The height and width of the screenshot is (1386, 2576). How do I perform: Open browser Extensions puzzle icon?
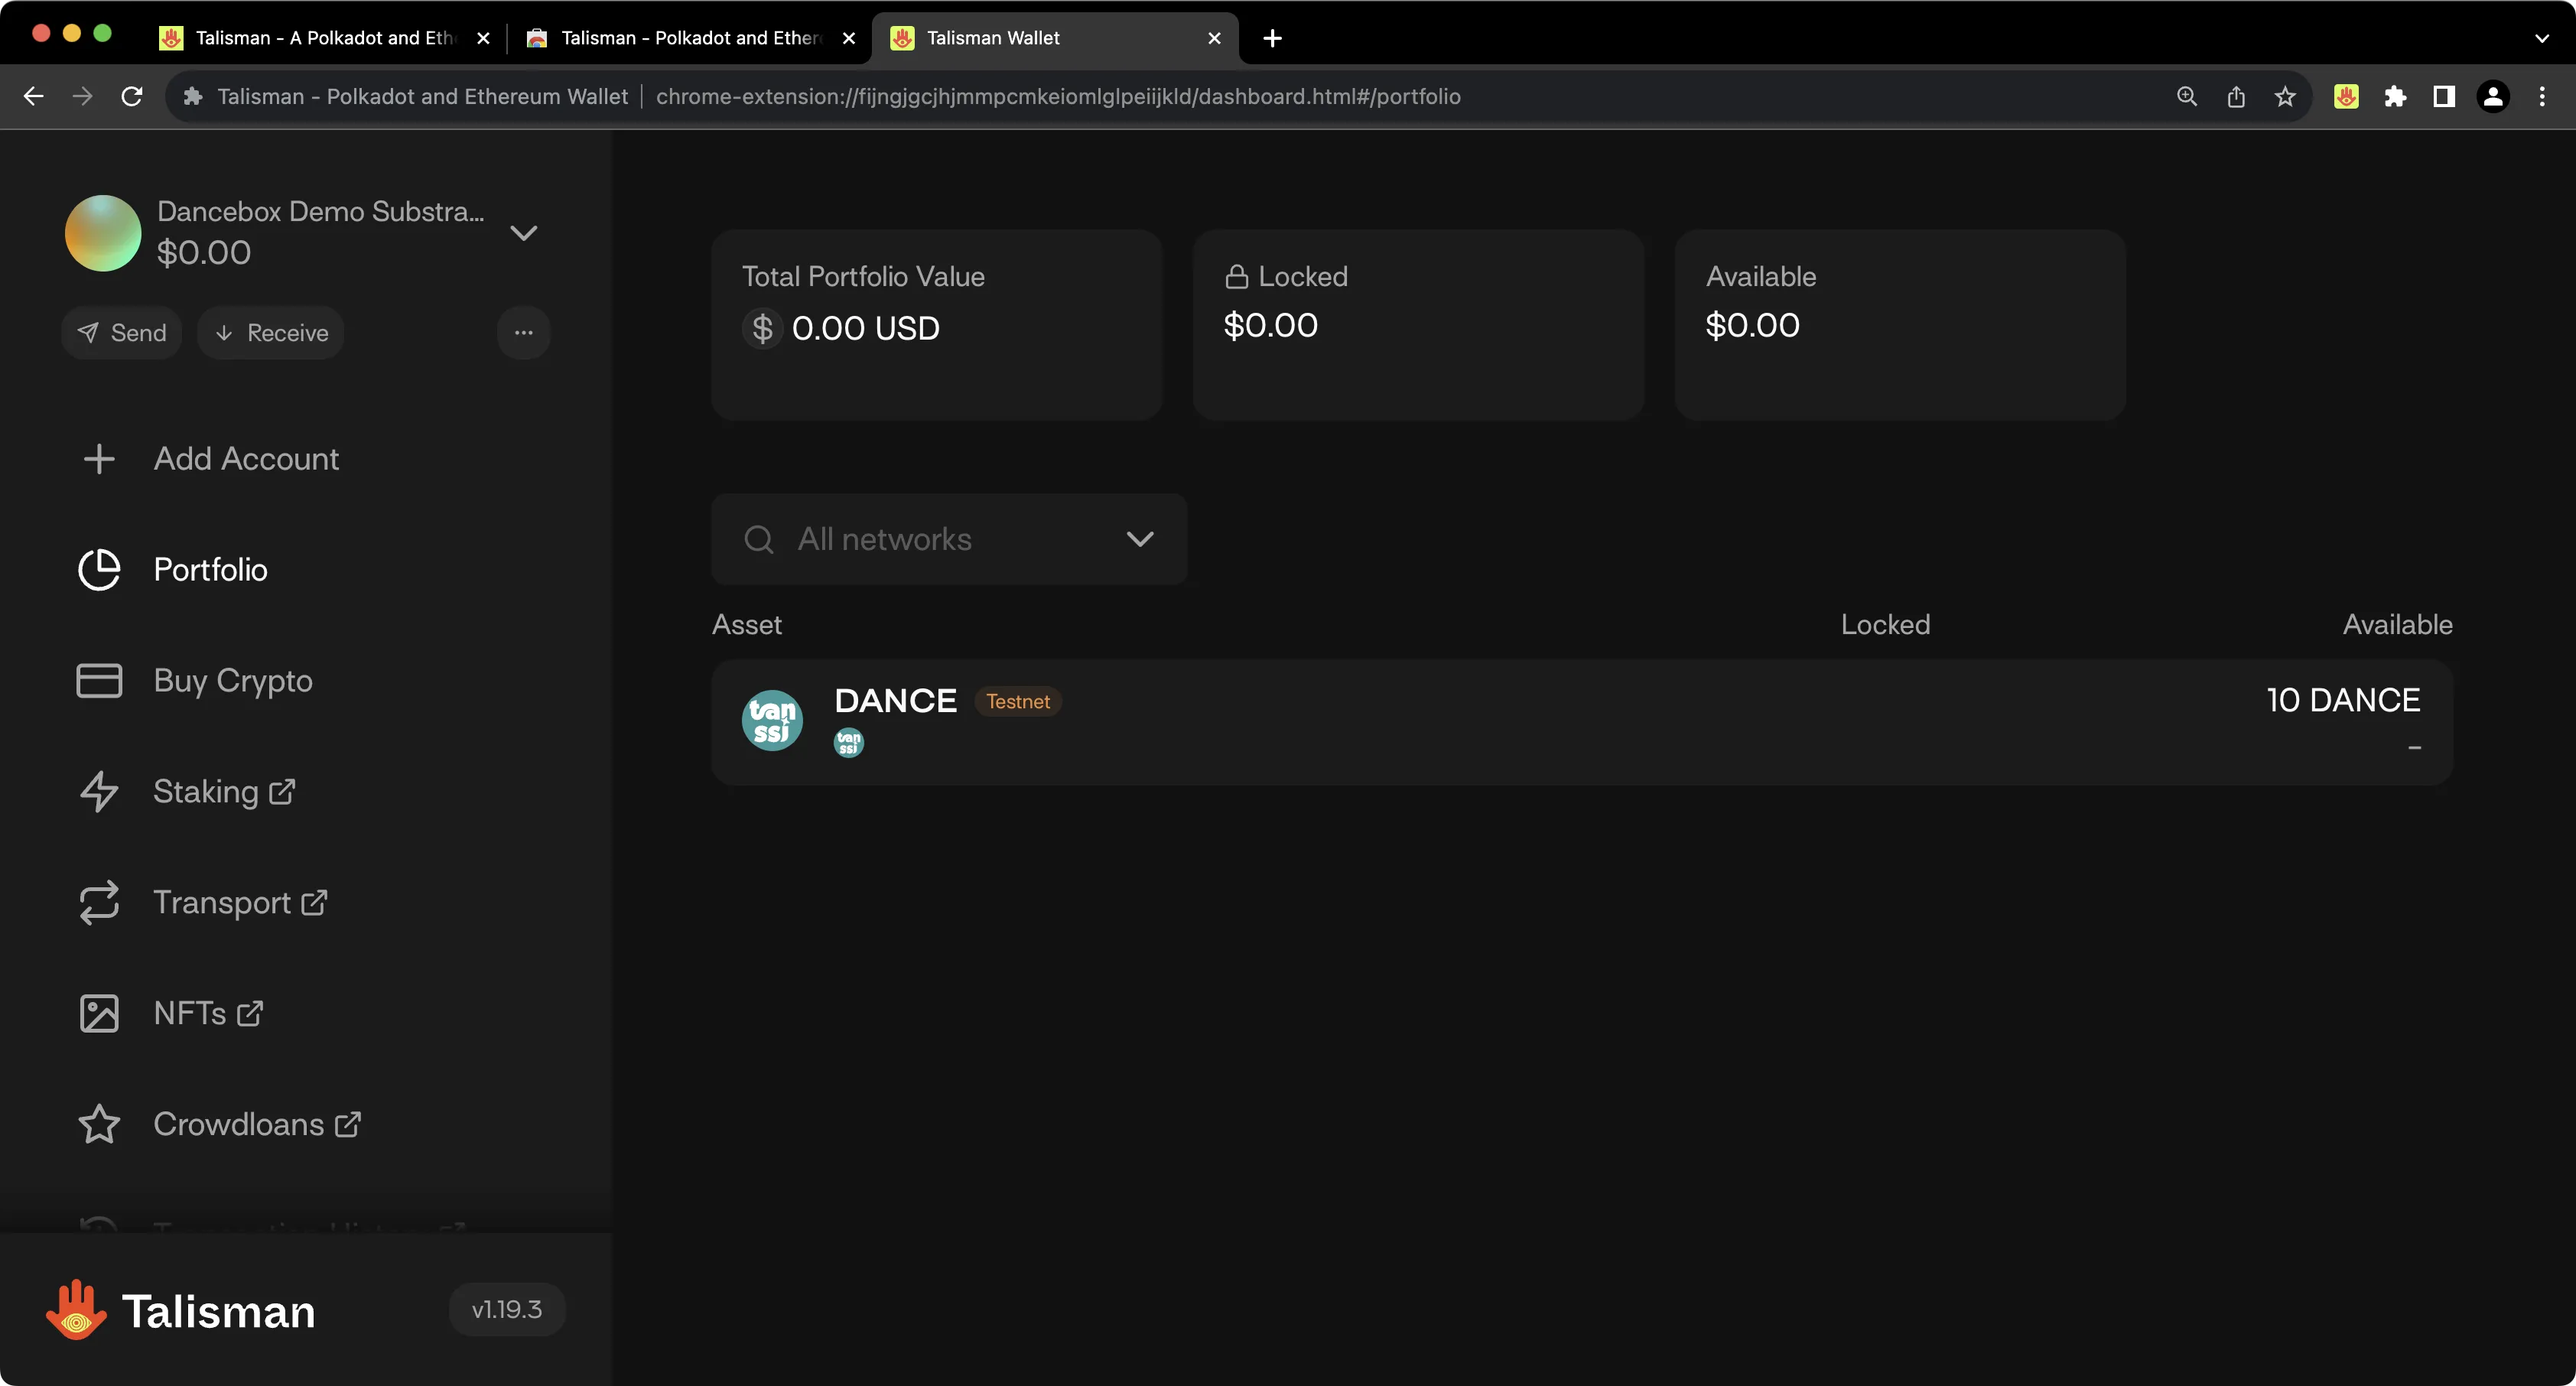tap(2395, 96)
